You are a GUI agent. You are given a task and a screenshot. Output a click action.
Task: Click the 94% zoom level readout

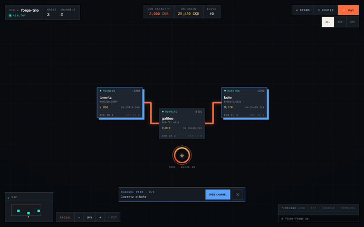(90, 218)
